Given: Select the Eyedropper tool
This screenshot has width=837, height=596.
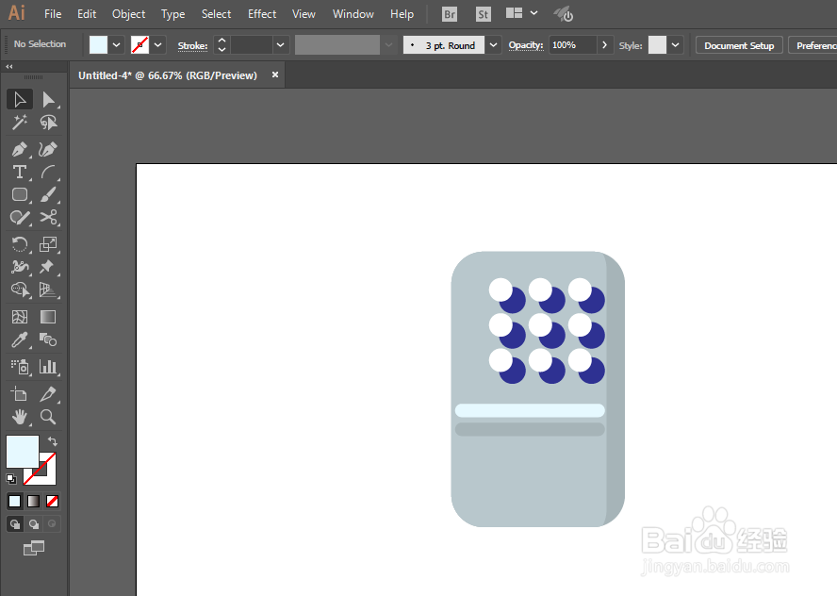Looking at the screenshot, I should (x=20, y=339).
